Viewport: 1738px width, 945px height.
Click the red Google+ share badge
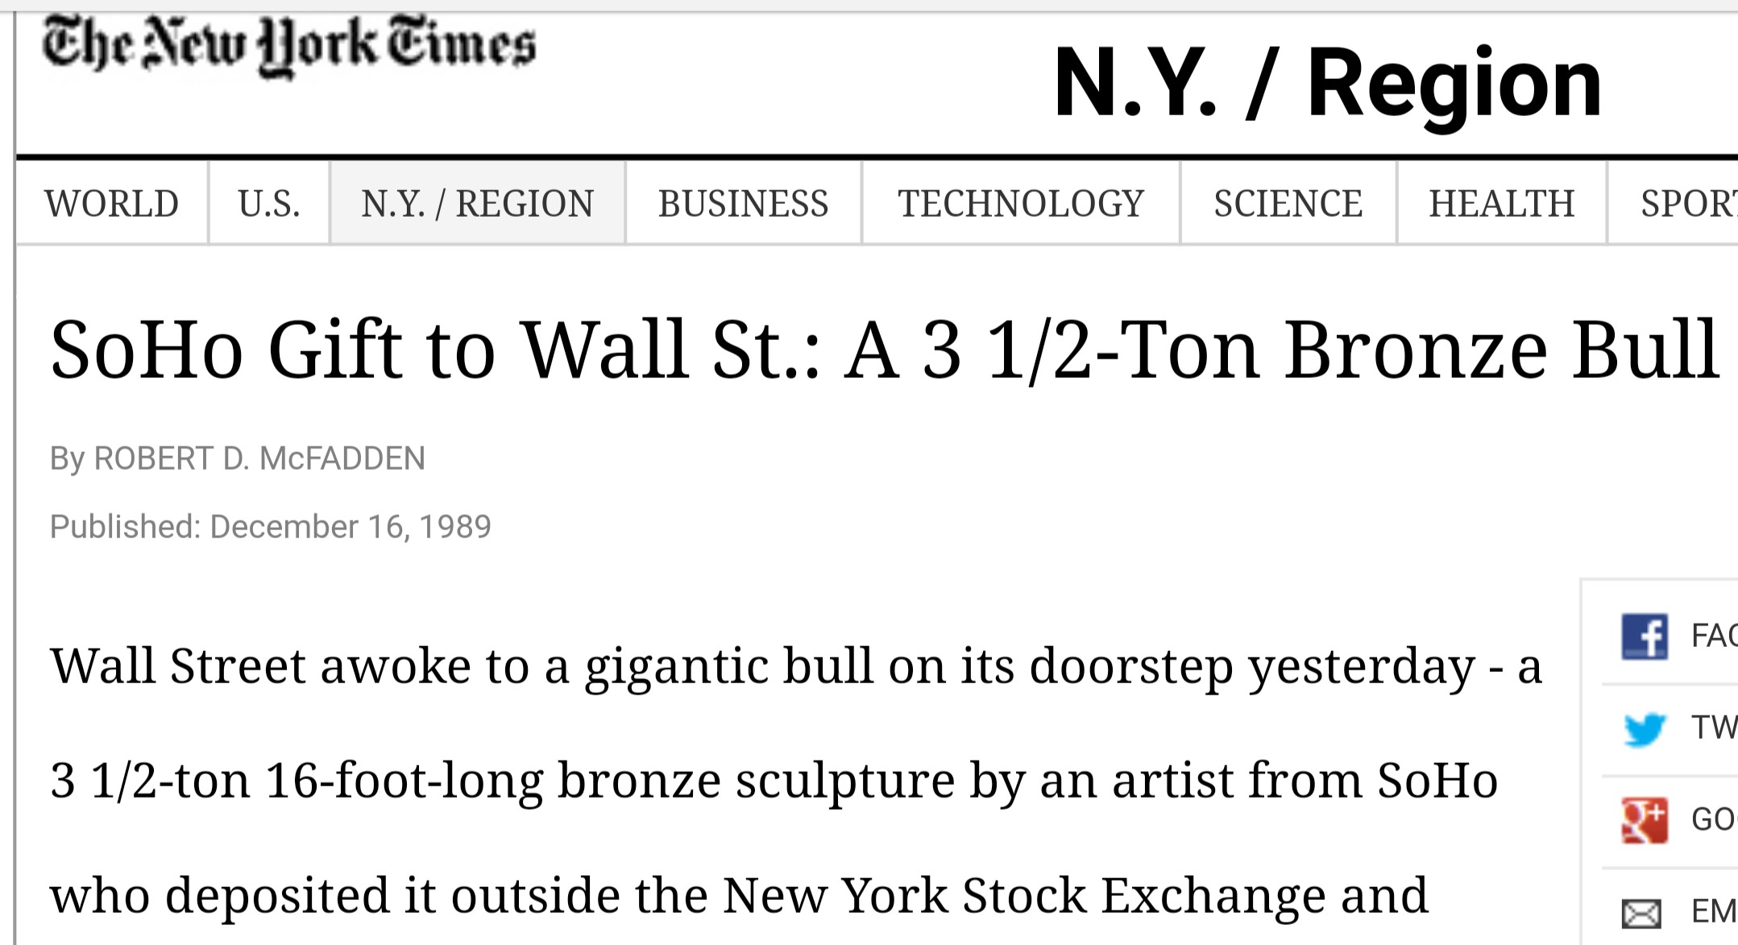1644,815
